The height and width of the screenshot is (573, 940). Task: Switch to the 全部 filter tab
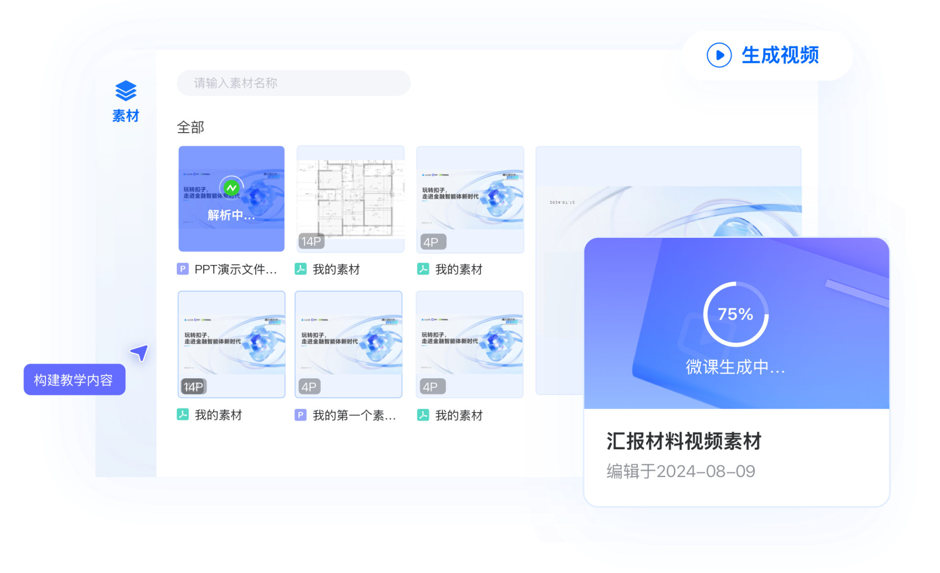point(190,127)
